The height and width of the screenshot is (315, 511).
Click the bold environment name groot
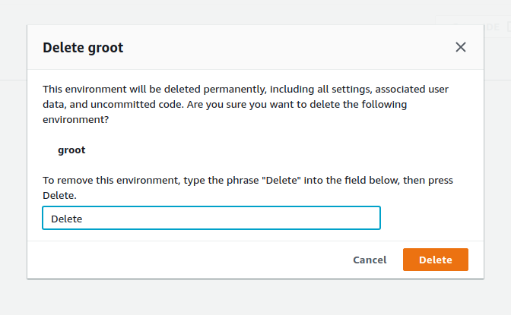point(71,150)
